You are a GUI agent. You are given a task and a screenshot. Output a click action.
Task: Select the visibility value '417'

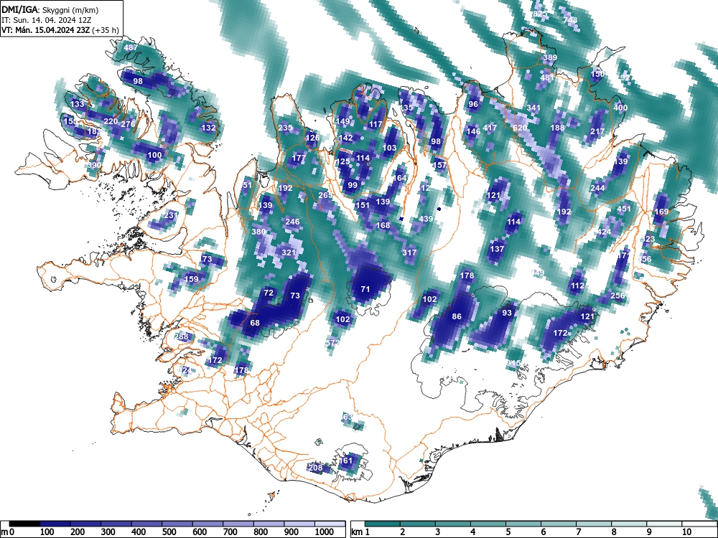[x=490, y=128]
